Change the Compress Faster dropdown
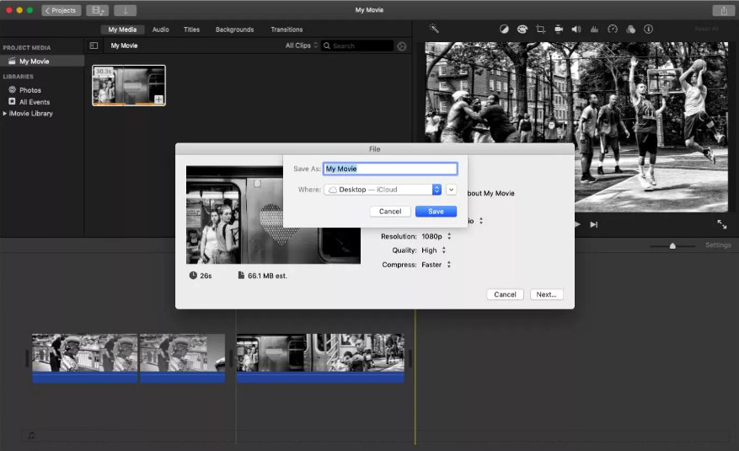The image size is (739, 451). [x=436, y=265]
